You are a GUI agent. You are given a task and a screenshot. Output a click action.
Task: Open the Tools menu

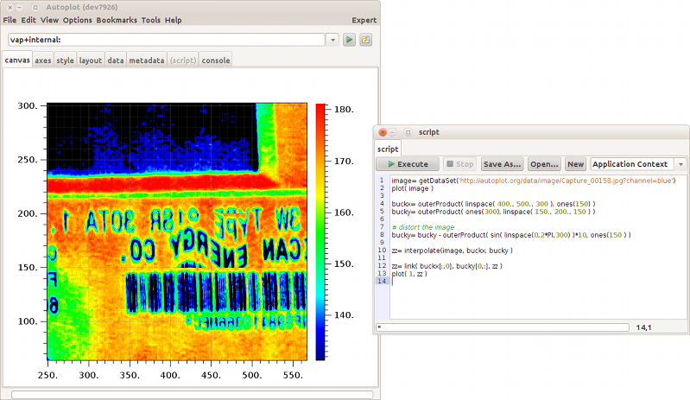(151, 20)
